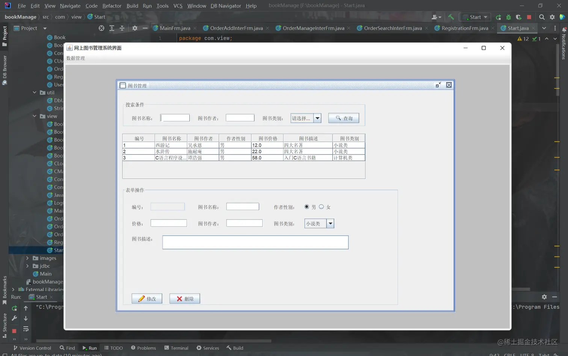Image resolution: width=568 pixels, height=356 pixels.
Task: Open the 数据管理 menu
Action: (76, 58)
